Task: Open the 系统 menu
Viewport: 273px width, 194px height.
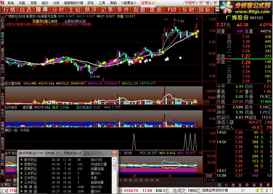Action: tap(10, 3)
